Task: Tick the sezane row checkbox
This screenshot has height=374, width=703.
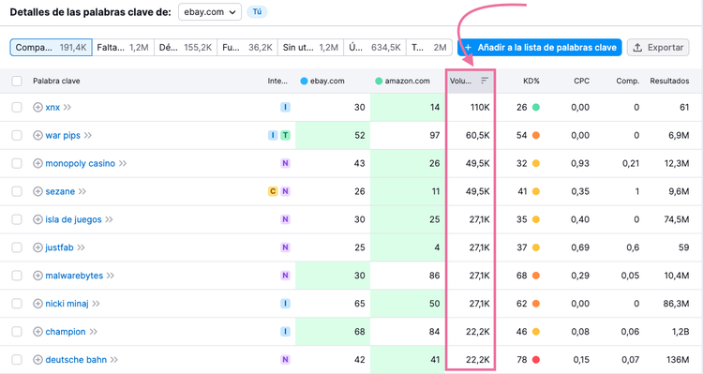Action: [17, 191]
